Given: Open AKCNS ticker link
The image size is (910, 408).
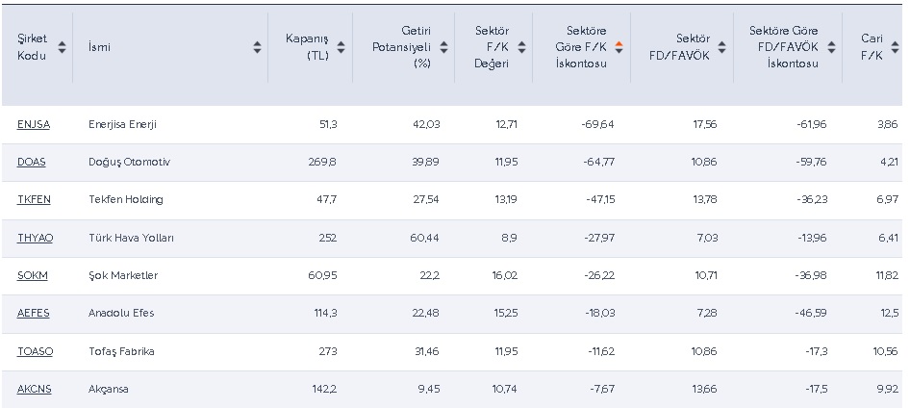Looking at the screenshot, I should [34, 389].
